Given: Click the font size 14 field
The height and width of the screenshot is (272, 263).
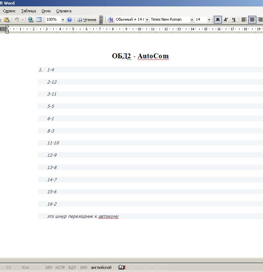Looking at the screenshot, I should tap(201, 19).
